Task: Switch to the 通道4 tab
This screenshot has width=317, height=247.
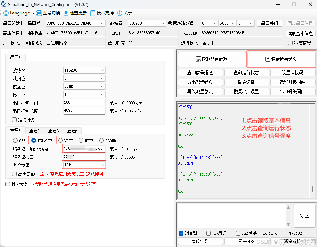Action: [72, 131]
